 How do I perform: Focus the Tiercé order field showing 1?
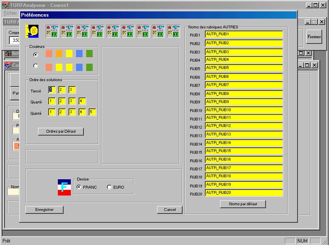point(52,90)
